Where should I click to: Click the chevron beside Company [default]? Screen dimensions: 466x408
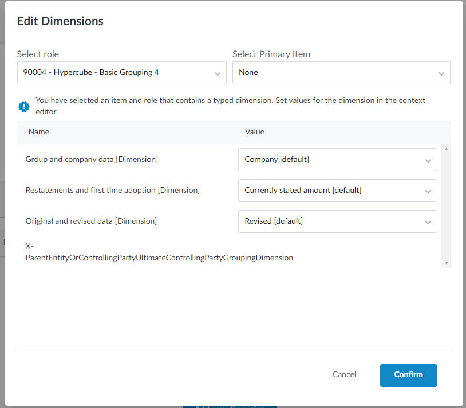tap(428, 160)
